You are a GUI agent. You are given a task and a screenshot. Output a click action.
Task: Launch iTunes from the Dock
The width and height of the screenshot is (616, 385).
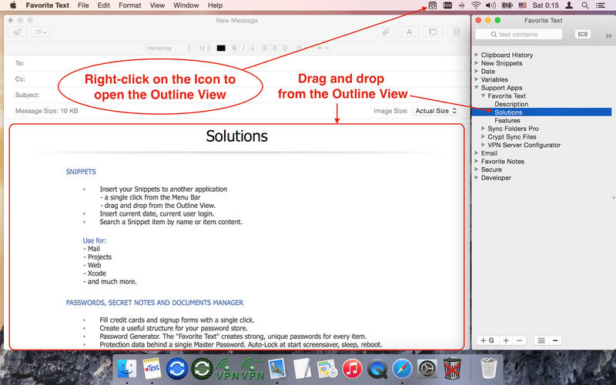[x=352, y=370]
